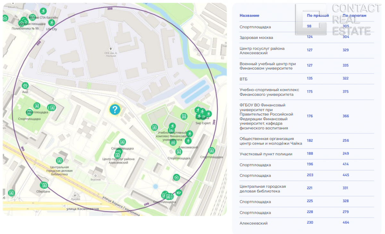The image size is (385, 234).
Task: Open the Life City running-figure marker
Action: 51,23
